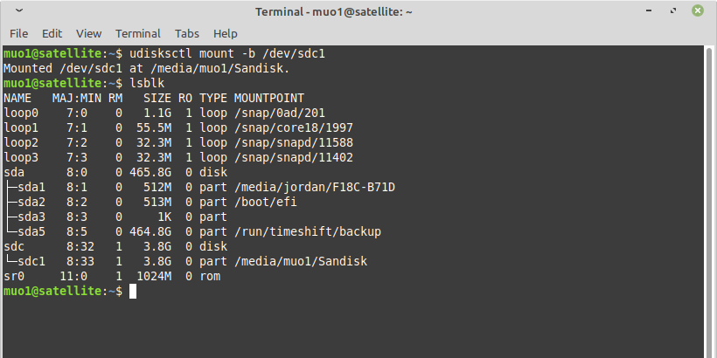Screen dimensions: 717x358
Task: Open the View menu
Action: [x=88, y=33]
